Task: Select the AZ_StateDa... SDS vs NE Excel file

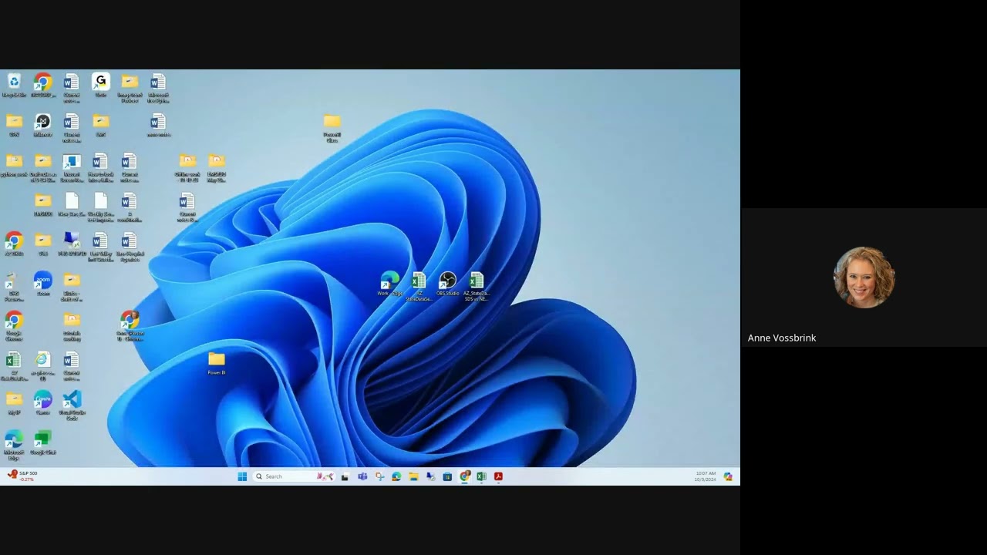Action: click(476, 286)
